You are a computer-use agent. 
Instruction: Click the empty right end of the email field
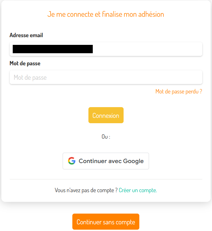click(x=188, y=49)
